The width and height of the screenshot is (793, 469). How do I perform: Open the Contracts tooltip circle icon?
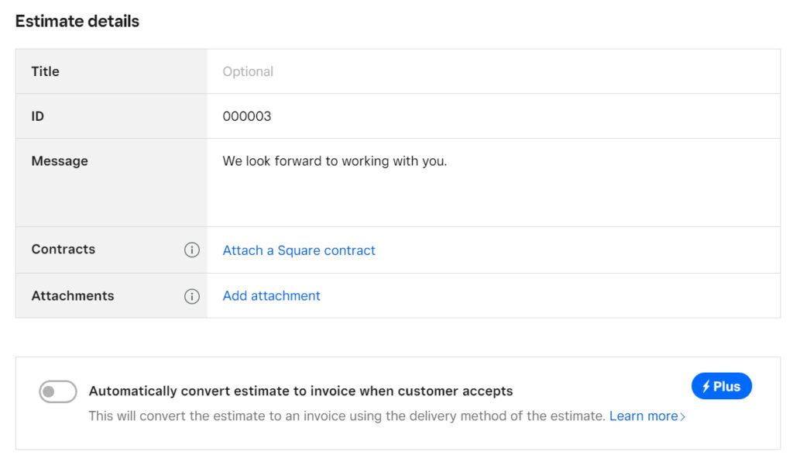pos(192,250)
